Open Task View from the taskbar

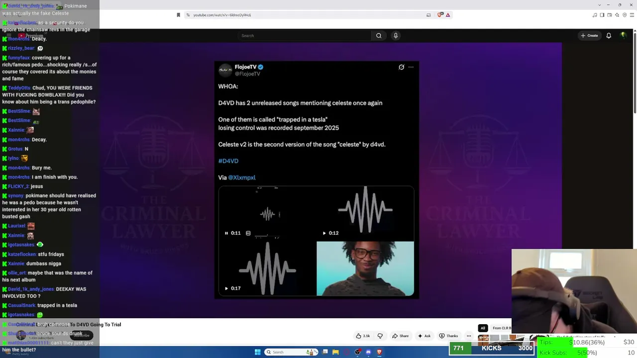[325, 352]
